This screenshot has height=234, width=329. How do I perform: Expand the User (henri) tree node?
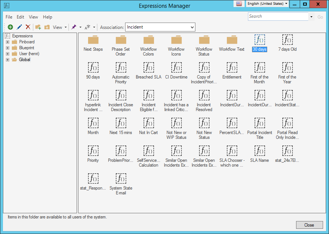point(7,54)
